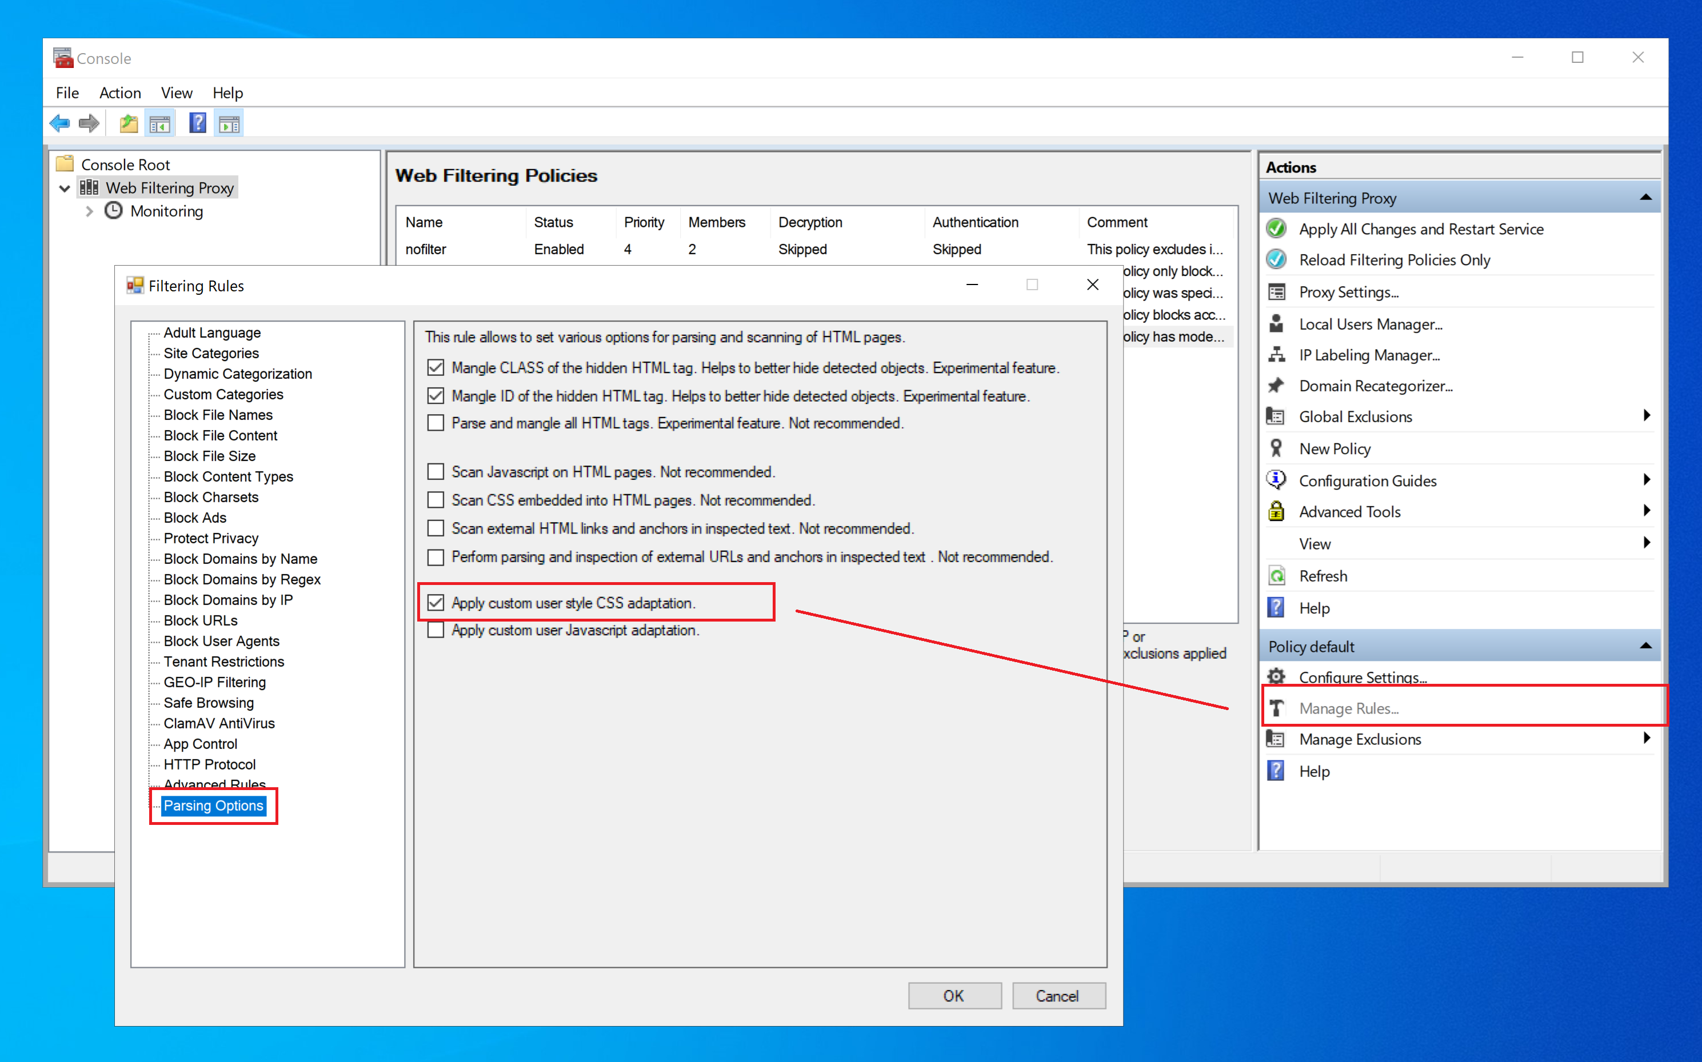Open the Action menu

pos(120,93)
